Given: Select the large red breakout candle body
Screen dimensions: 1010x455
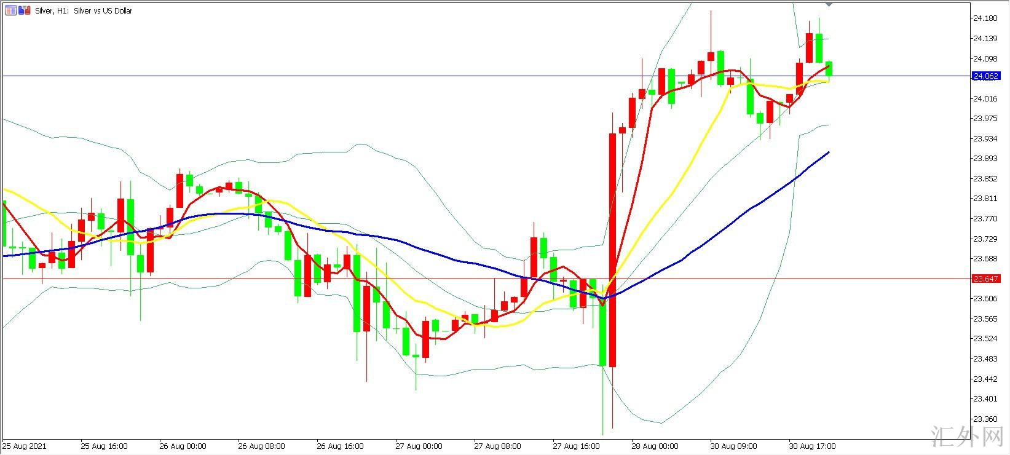Looking at the screenshot, I should (612, 246).
